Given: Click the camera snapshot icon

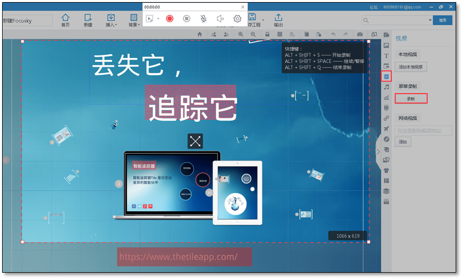Looking at the screenshot, I should 360,34.
